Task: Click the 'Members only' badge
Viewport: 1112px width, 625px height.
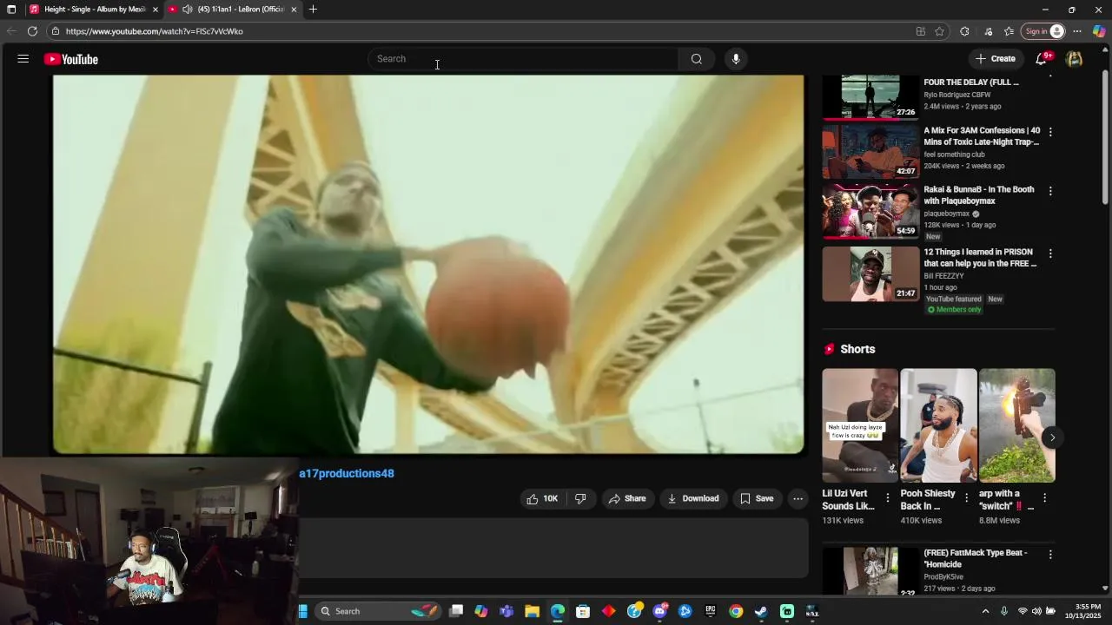Action: pos(953,310)
